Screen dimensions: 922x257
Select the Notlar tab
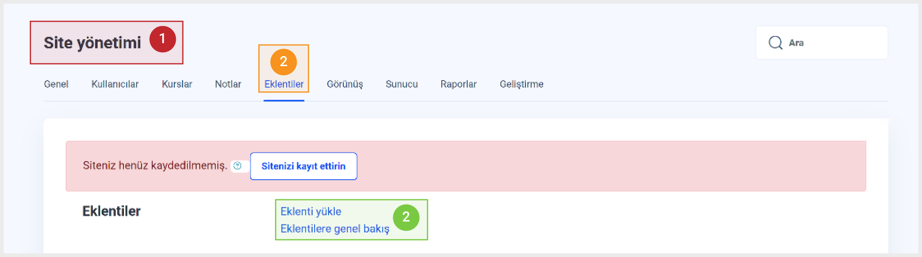point(228,84)
